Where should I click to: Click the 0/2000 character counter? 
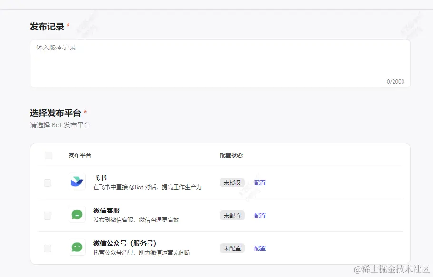[x=395, y=82]
